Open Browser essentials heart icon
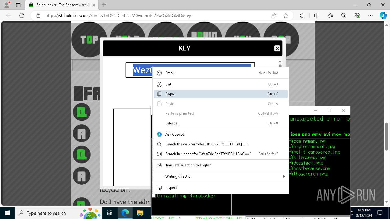390x219 pixels. (357, 16)
